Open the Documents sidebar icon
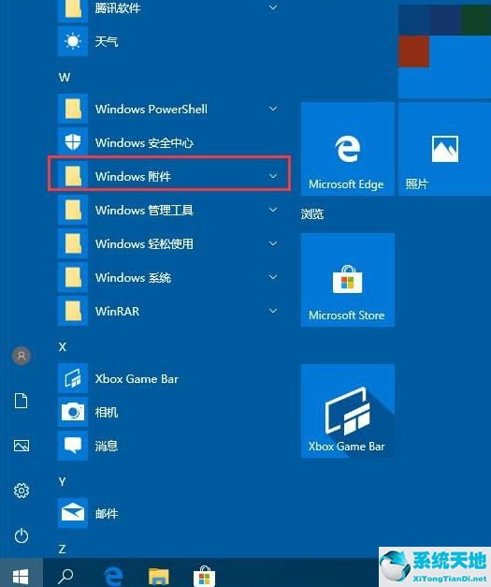491x587 pixels. (x=22, y=401)
